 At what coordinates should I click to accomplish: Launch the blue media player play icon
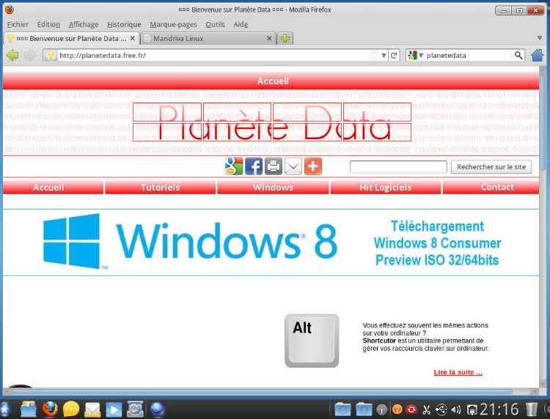pos(114,409)
